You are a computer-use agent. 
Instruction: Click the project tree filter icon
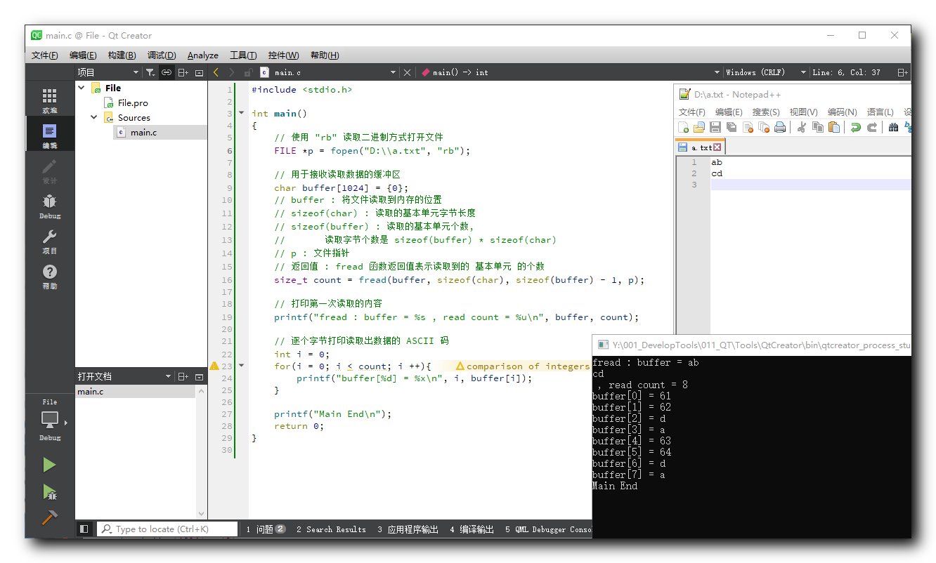pyautogui.click(x=150, y=72)
